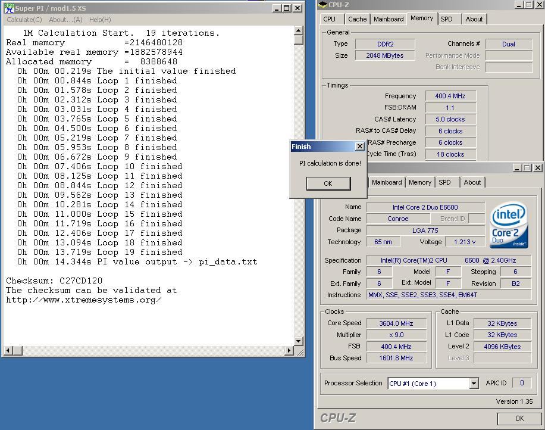Image resolution: width=545 pixels, height=430 pixels.
Task: Click OK button in lower CPU-Z window
Action: tap(519, 419)
